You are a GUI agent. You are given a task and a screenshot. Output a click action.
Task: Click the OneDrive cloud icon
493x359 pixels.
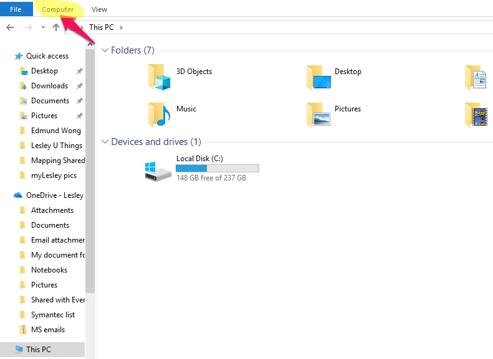(18, 195)
